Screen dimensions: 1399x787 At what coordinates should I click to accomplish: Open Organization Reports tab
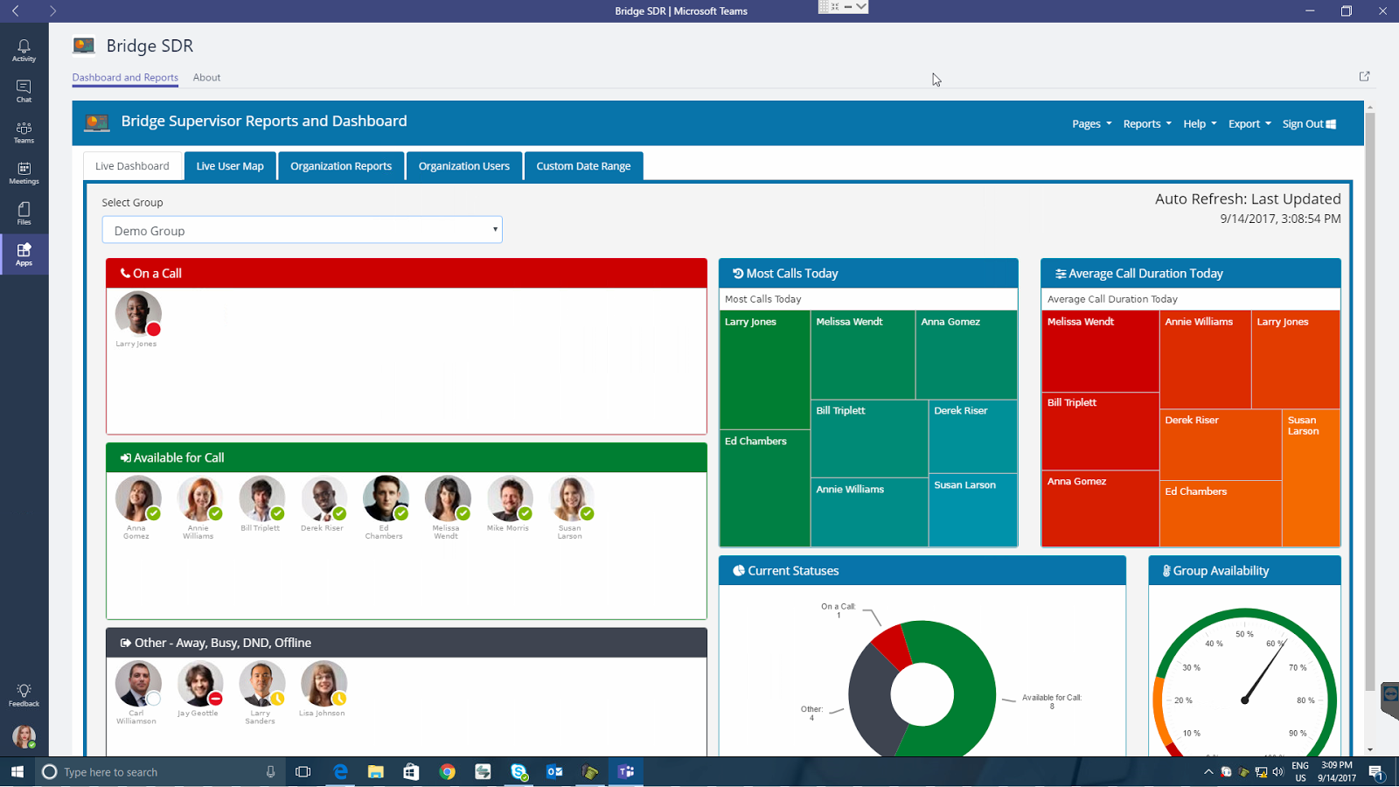pyautogui.click(x=341, y=166)
